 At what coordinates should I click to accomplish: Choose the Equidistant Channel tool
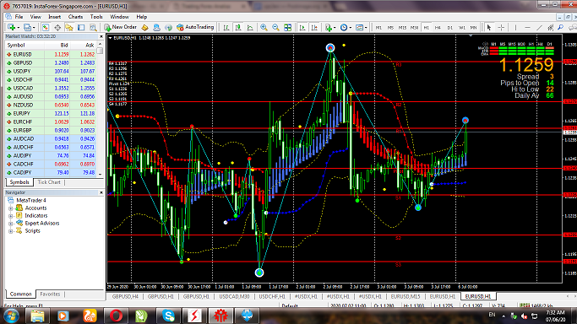tap(550, 28)
